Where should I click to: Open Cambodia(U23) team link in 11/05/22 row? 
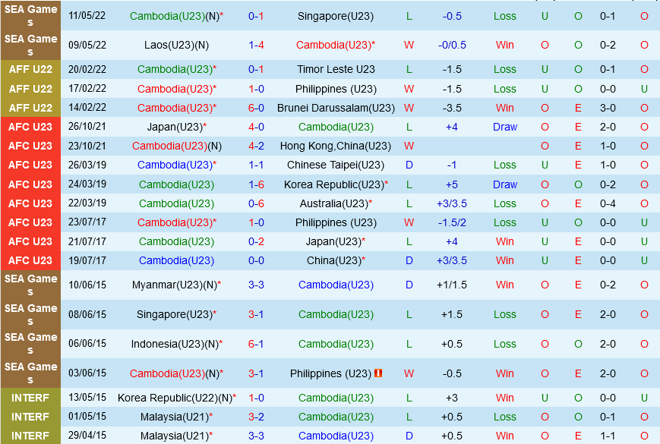pos(167,16)
